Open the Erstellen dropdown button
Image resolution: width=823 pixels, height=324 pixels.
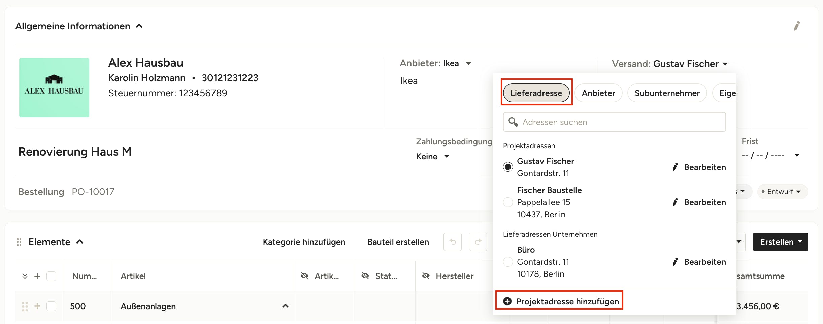click(780, 242)
